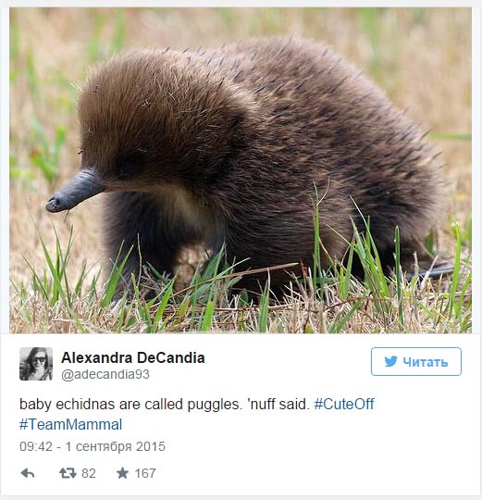Click the Читать follow button label
Image resolution: width=482 pixels, height=500 pixels.
coord(426,362)
